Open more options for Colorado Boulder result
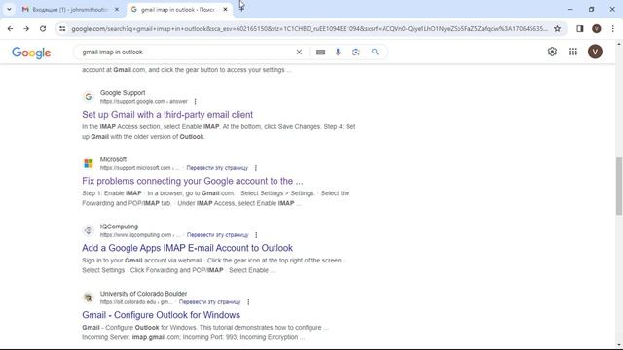The height and width of the screenshot is (350, 623). pos(248,302)
